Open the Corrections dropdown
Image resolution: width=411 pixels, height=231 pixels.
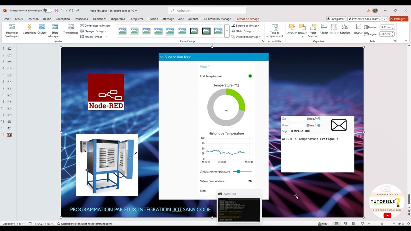coord(29,31)
